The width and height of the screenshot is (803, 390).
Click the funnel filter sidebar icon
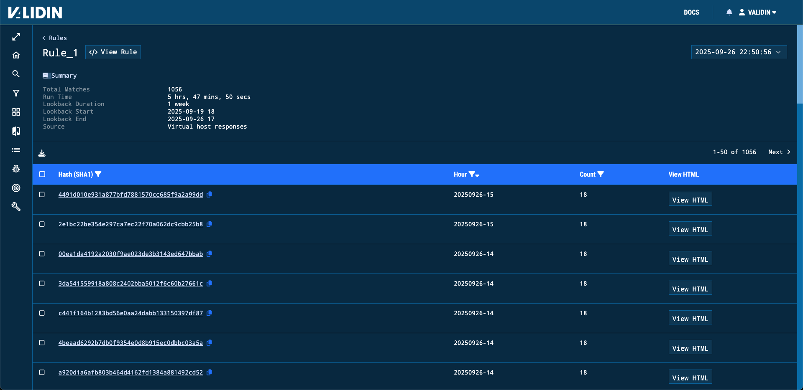coord(16,93)
